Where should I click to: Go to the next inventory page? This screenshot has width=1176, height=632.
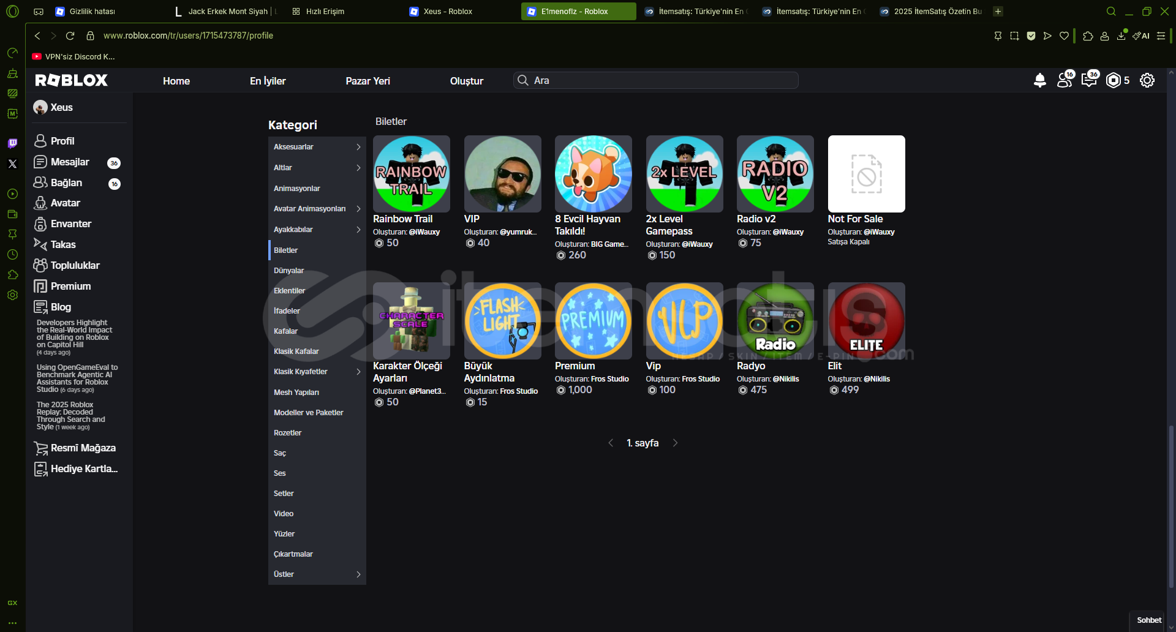(675, 443)
